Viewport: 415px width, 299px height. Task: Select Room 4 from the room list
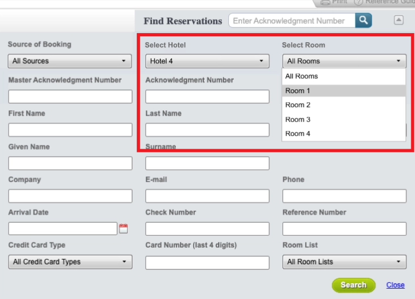(x=298, y=134)
